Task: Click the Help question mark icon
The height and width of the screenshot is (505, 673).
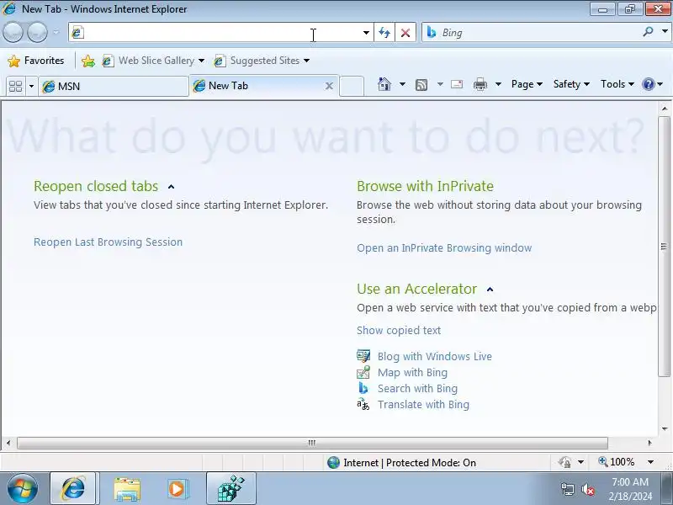Action: coord(648,84)
